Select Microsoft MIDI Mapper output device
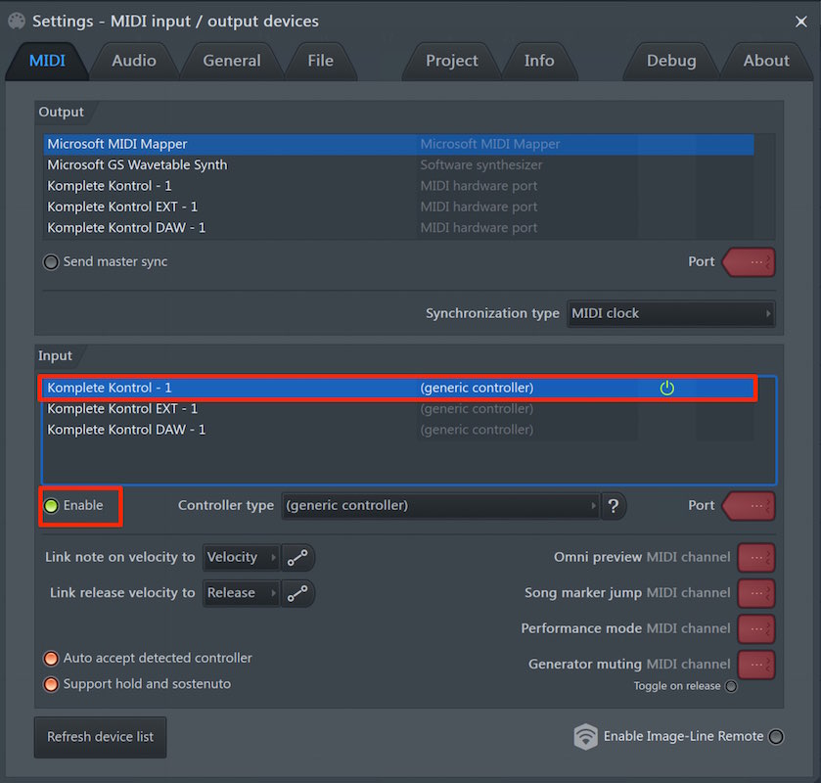Screen dimensions: 821x783 (398, 144)
